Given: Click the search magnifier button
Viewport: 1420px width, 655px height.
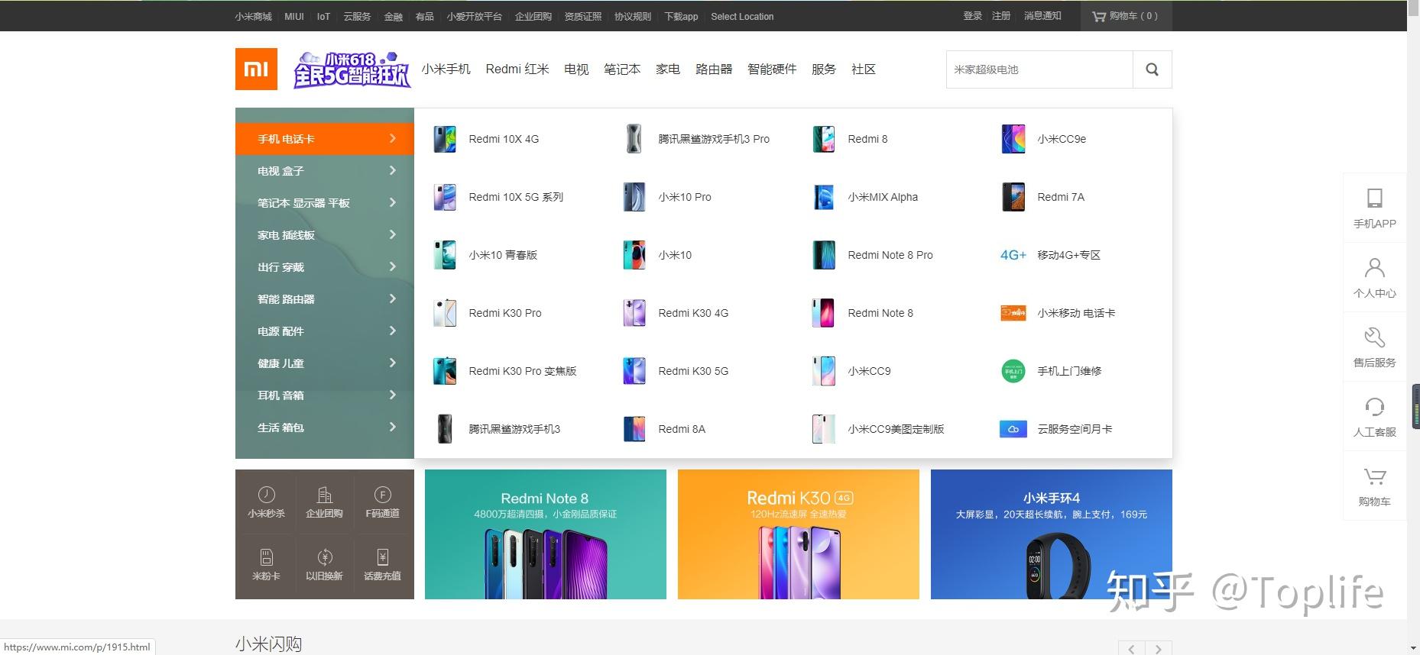Looking at the screenshot, I should (x=1152, y=69).
